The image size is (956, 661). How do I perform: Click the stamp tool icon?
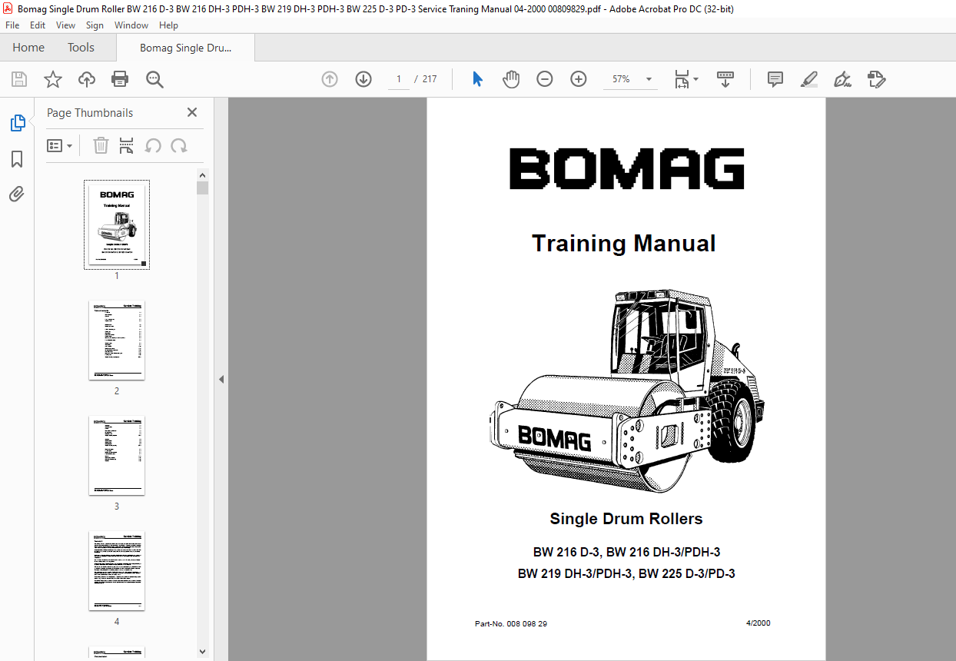pyautogui.click(x=877, y=79)
